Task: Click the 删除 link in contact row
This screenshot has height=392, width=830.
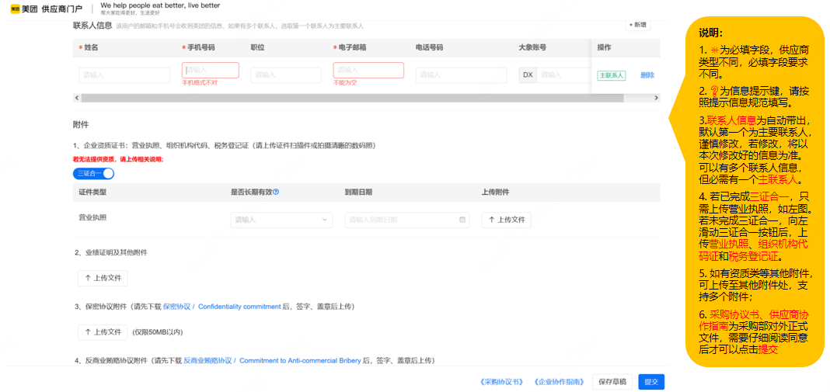Action: click(647, 75)
